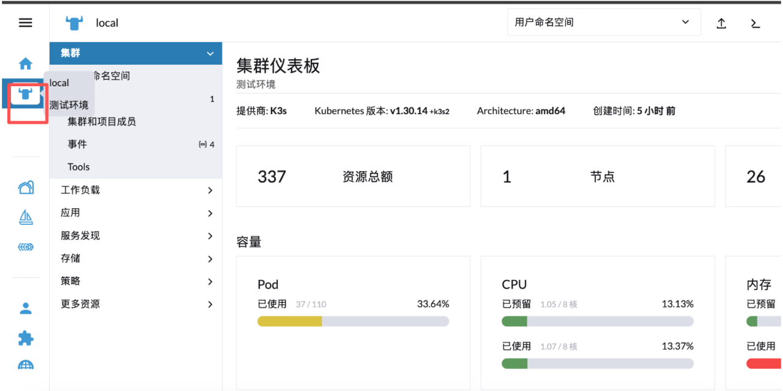783x391 pixels.
Task: Click the 资源总额 337 summary card
Action: [353, 177]
